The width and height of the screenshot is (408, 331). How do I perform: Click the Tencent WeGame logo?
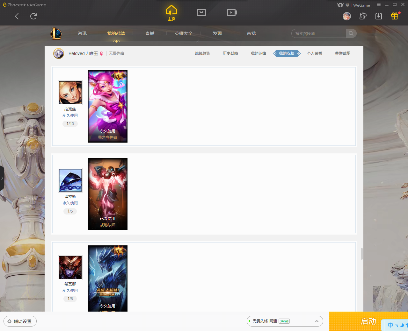pyautogui.click(x=25, y=5)
